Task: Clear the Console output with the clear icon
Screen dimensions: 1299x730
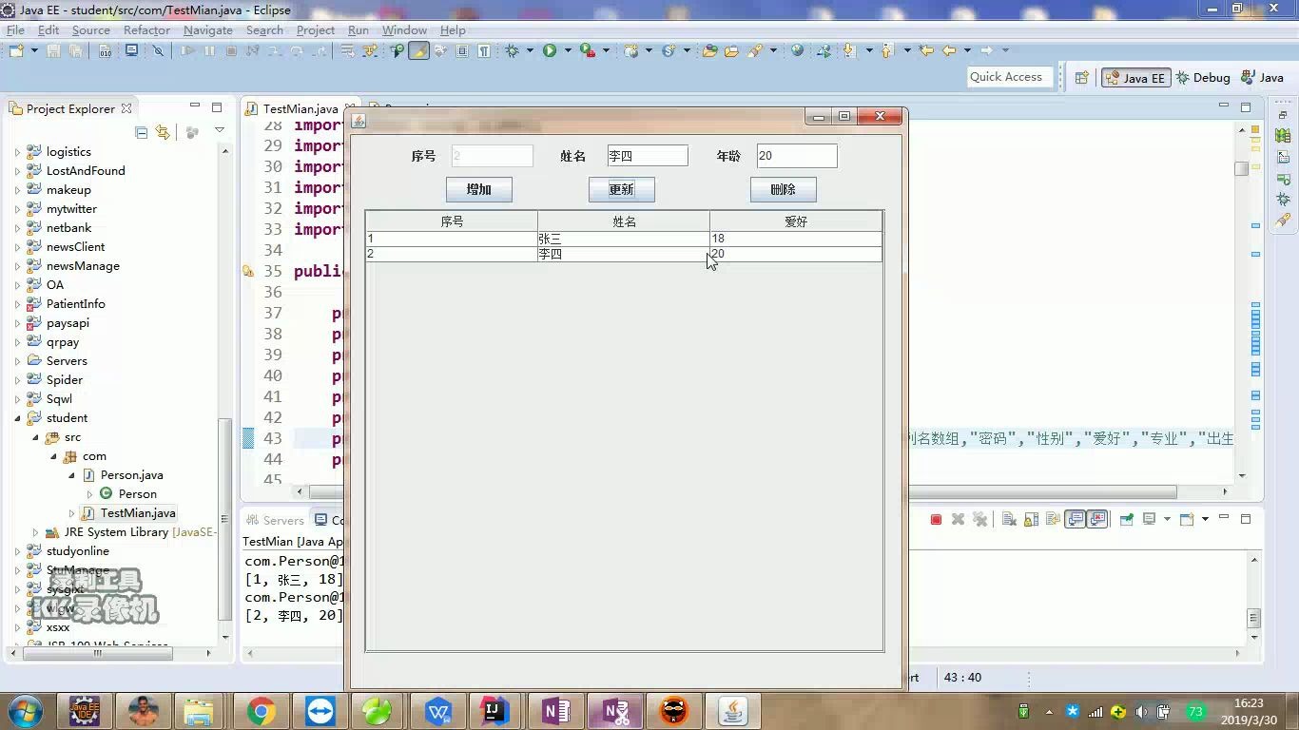Action: point(1009,519)
